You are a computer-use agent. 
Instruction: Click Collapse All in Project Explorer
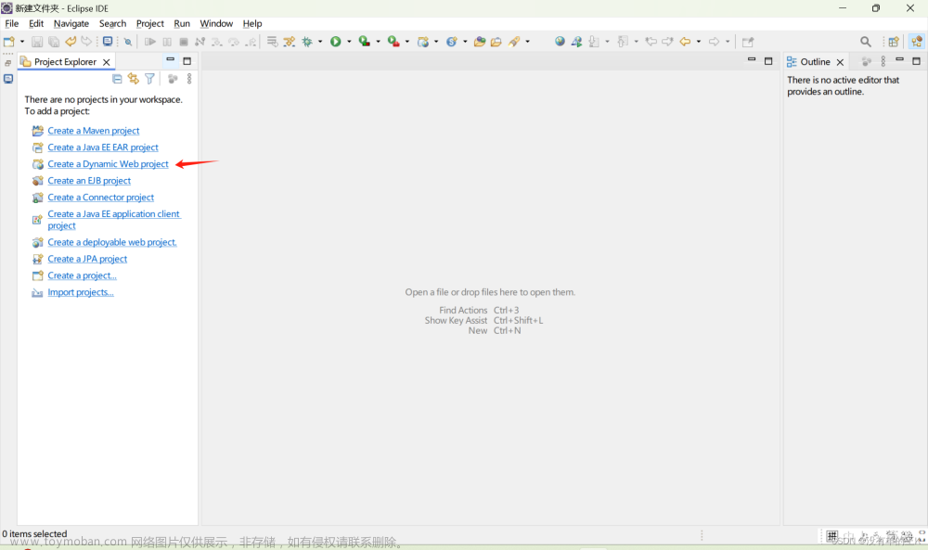point(117,79)
